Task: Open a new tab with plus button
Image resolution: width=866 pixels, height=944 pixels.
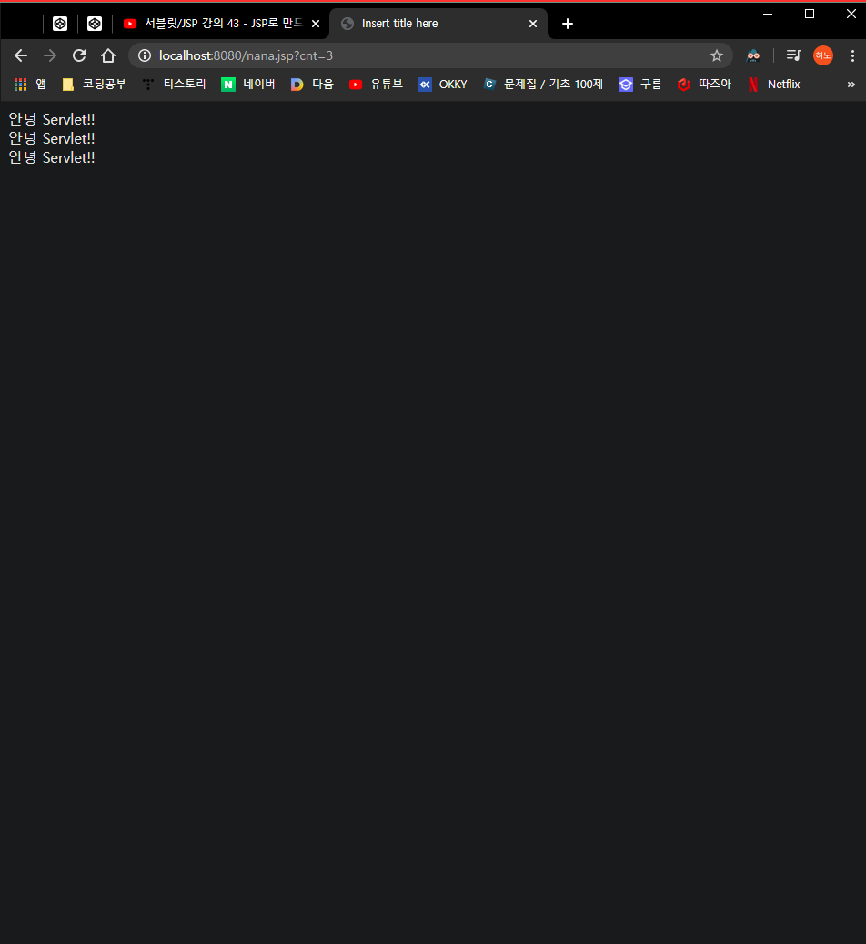Action: click(x=568, y=24)
